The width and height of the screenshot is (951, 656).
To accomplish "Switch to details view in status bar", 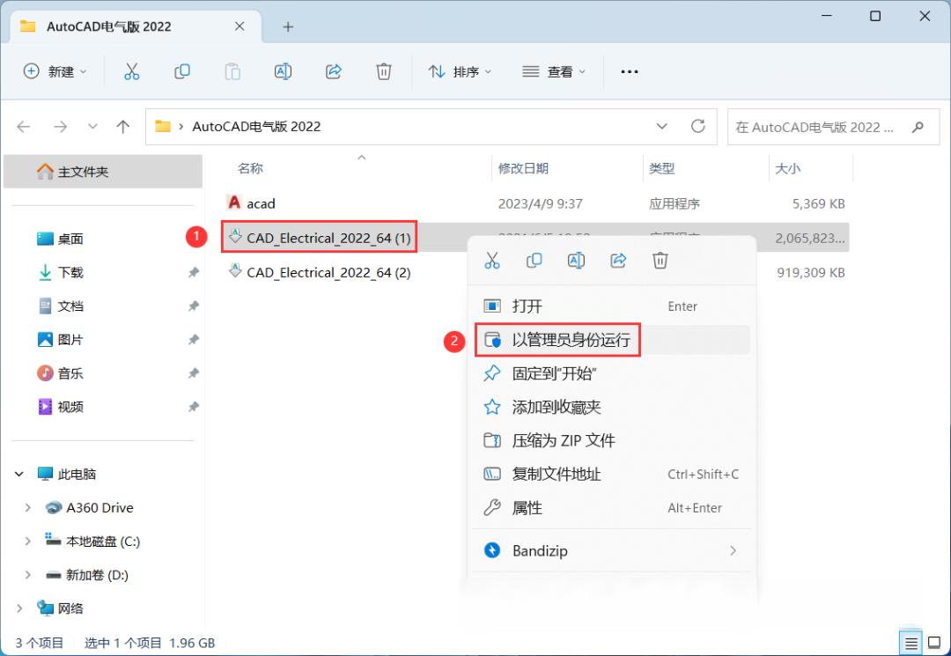I will pos(911,643).
